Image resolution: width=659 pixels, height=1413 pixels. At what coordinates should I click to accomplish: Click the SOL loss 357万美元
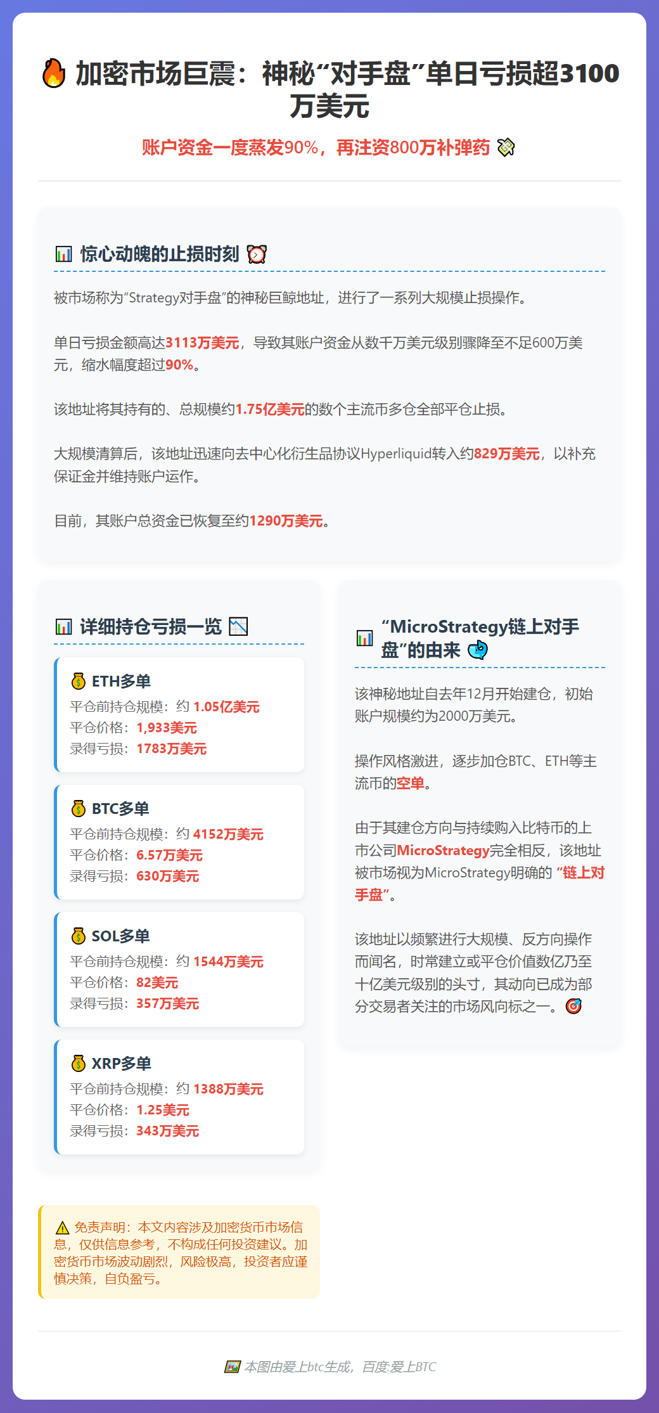pyautogui.click(x=168, y=1003)
